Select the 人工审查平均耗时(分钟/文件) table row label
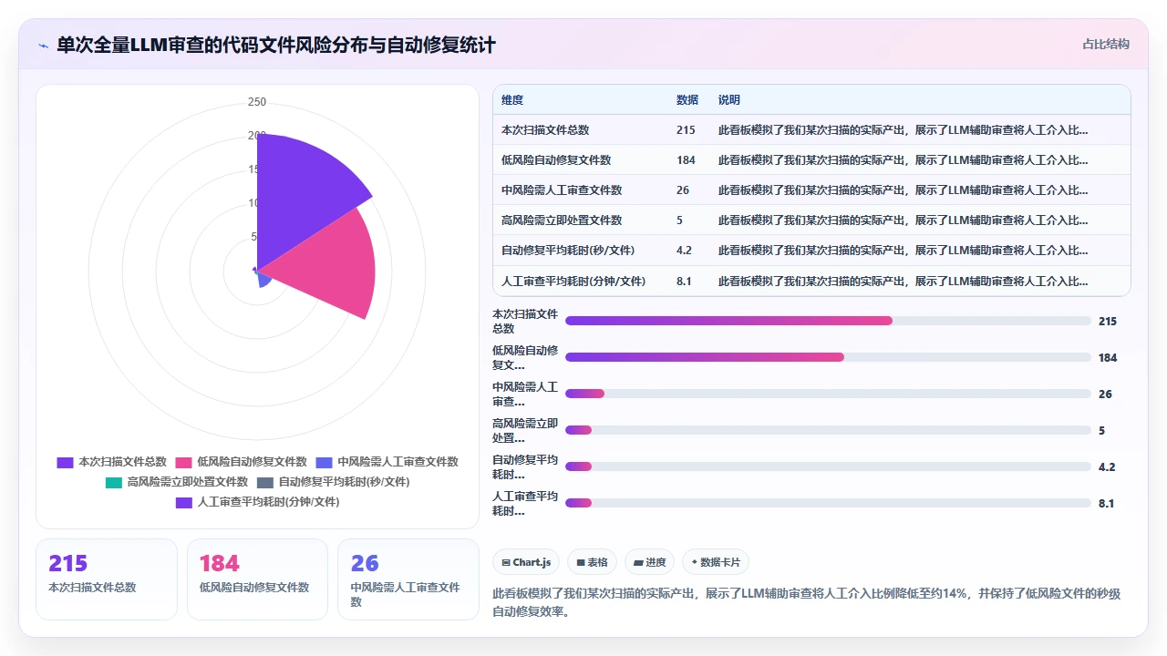Screen dimensions: 1167x656 [573, 281]
